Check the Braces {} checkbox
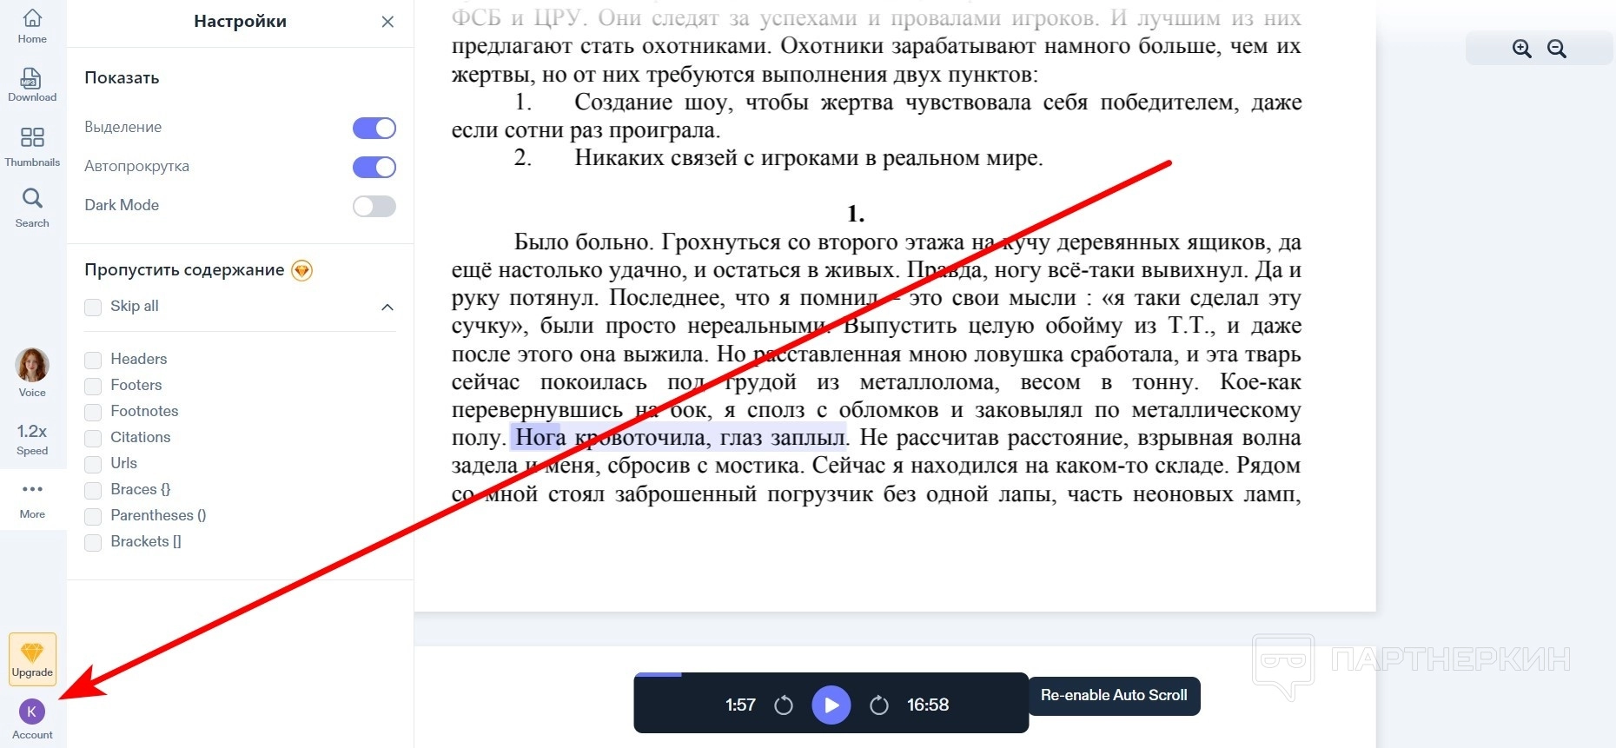Viewport: 1616px width, 748px height. coord(93,490)
